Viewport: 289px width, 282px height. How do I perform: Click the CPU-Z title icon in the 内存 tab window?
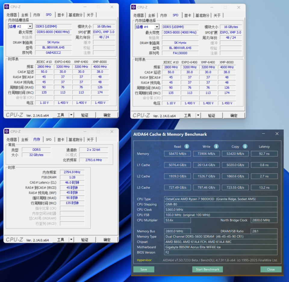(7, 131)
